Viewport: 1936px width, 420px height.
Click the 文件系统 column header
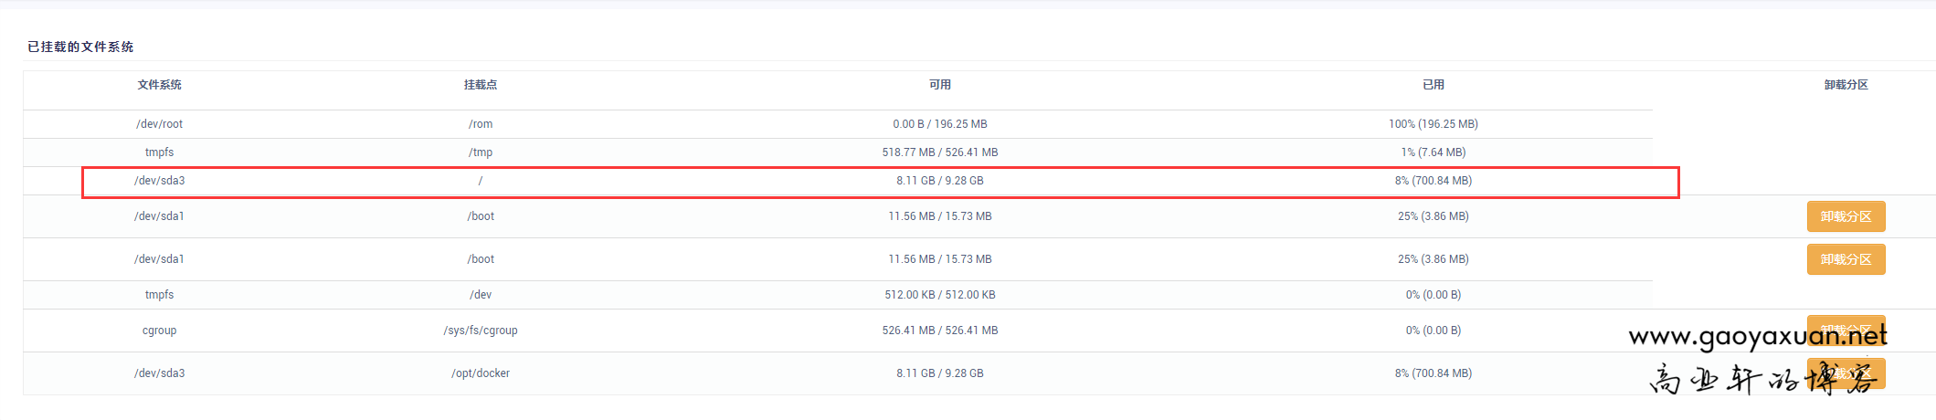coord(159,85)
